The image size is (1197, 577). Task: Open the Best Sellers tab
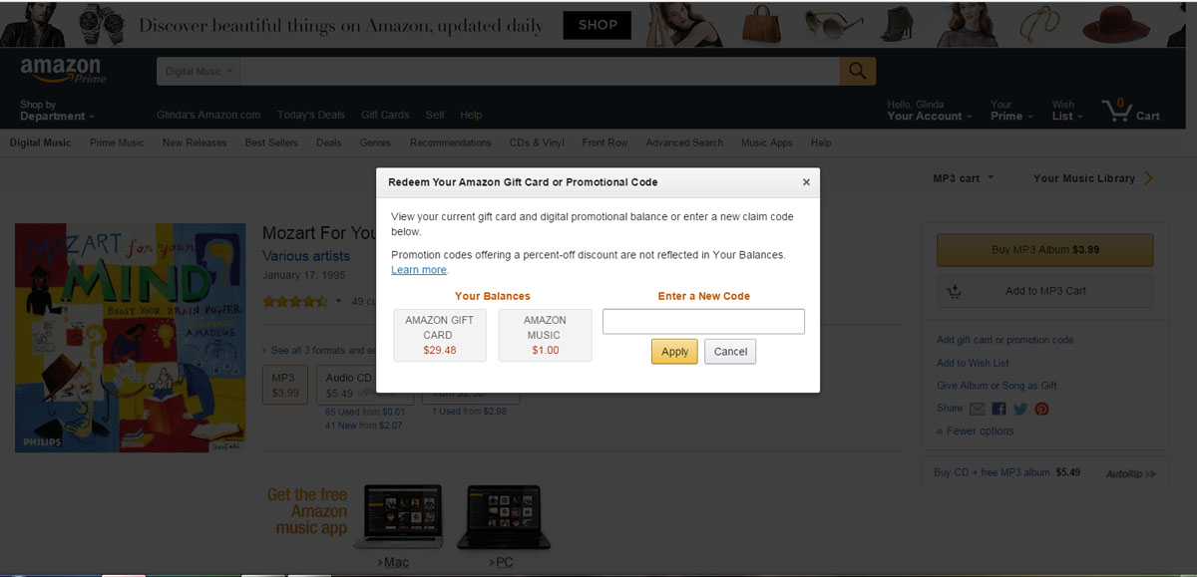point(271,143)
